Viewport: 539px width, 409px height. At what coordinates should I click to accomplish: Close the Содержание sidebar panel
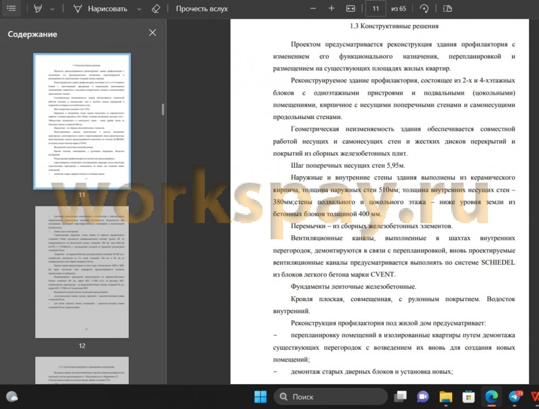tap(153, 33)
